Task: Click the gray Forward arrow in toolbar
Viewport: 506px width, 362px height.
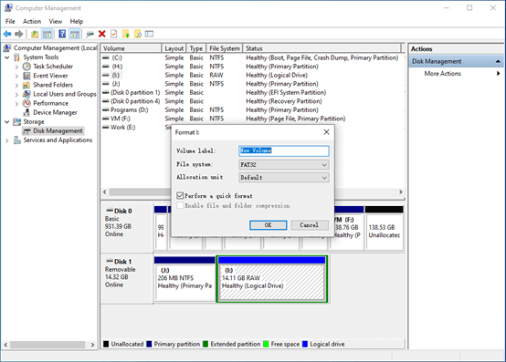Action: click(18, 34)
